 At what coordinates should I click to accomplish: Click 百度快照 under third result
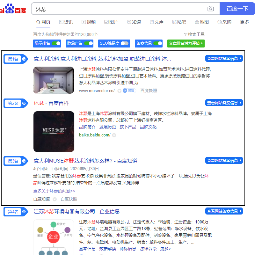click(x=69, y=199)
